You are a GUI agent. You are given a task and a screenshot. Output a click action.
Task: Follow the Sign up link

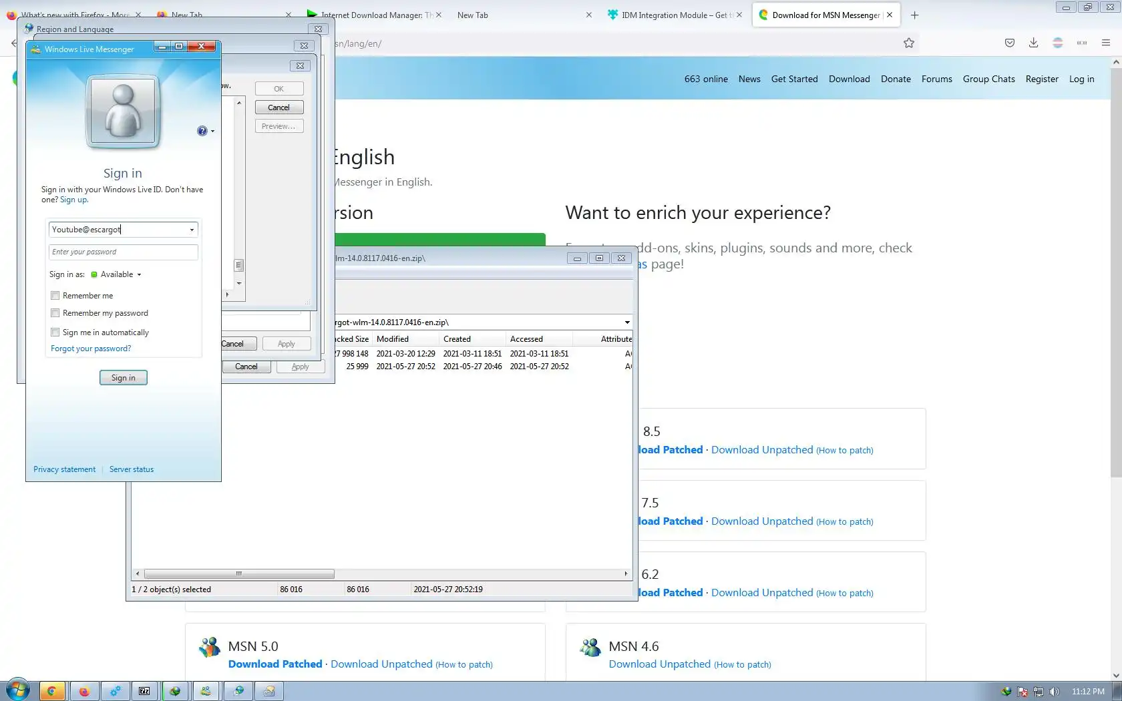[73, 200]
